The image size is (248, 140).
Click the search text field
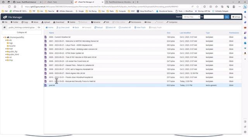point(214,17)
